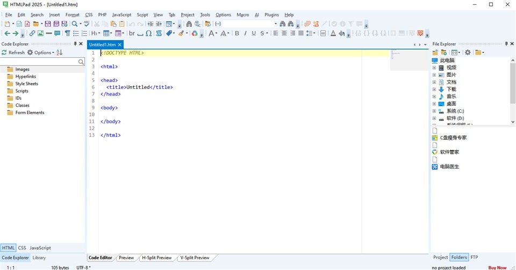Run the ABC spell check icon
516x270 pixels.
click(x=87, y=24)
